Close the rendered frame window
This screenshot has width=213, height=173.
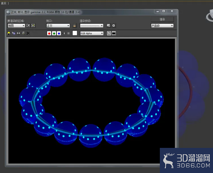172,11
